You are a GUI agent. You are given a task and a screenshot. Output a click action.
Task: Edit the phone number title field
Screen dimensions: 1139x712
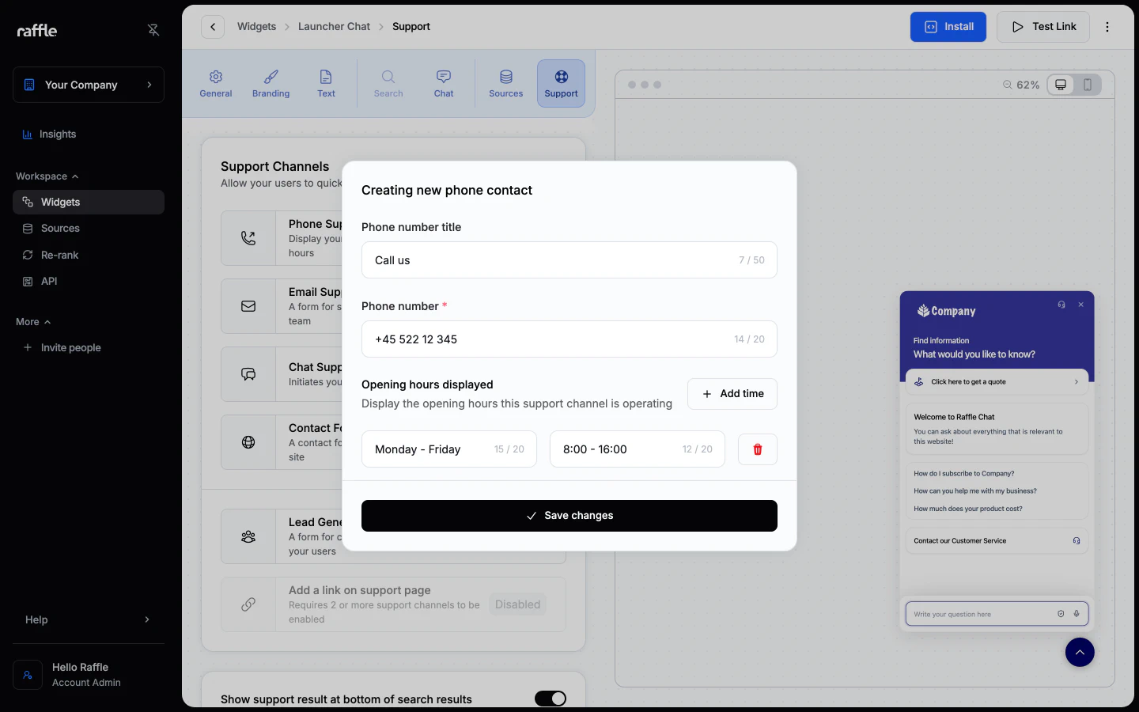(x=569, y=260)
